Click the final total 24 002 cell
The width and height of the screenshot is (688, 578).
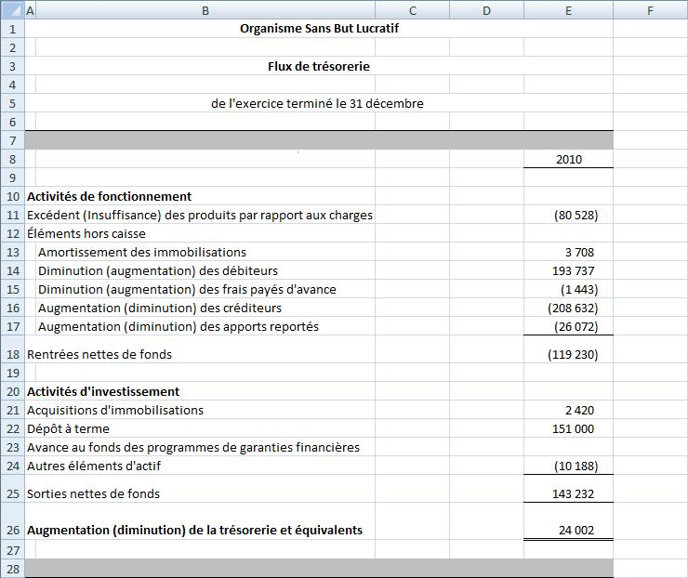point(568,530)
